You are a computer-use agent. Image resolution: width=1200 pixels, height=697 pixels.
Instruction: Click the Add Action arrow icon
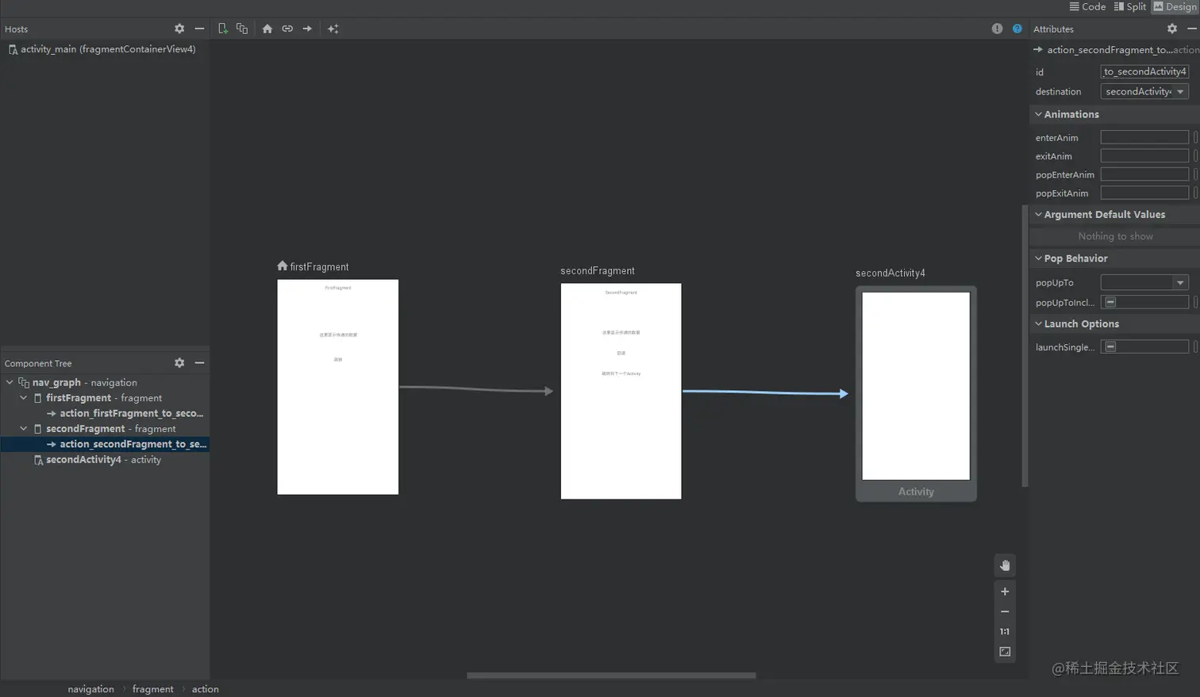tap(307, 29)
